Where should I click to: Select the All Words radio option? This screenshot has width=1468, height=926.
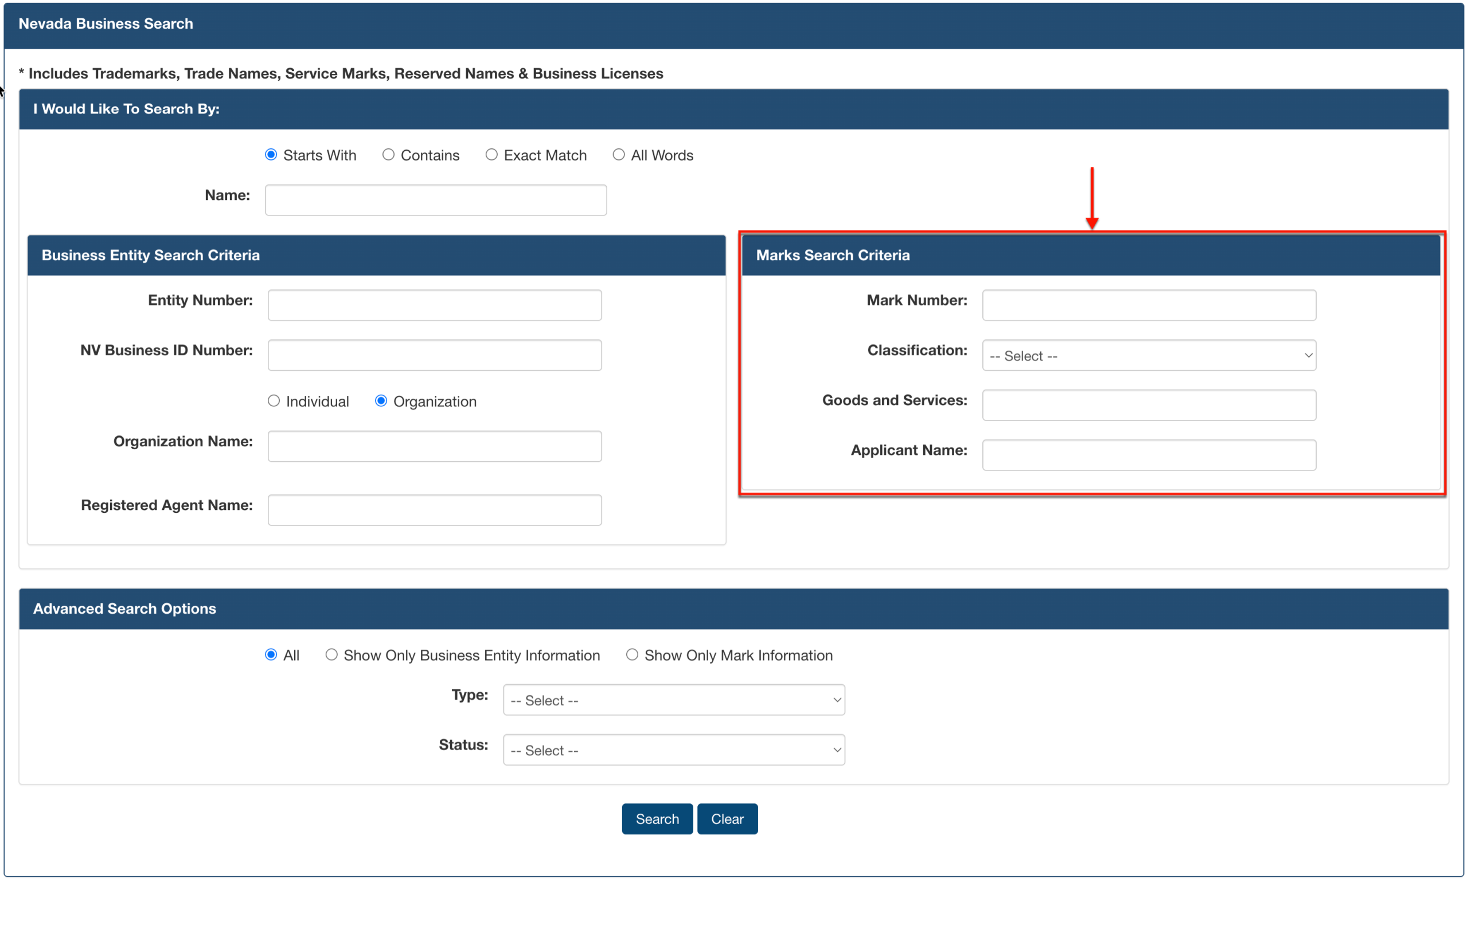click(619, 155)
